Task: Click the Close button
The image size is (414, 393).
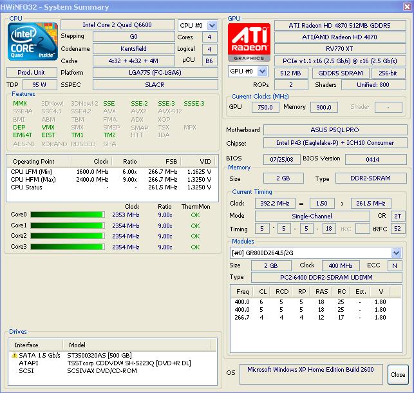Action: (398, 375)
